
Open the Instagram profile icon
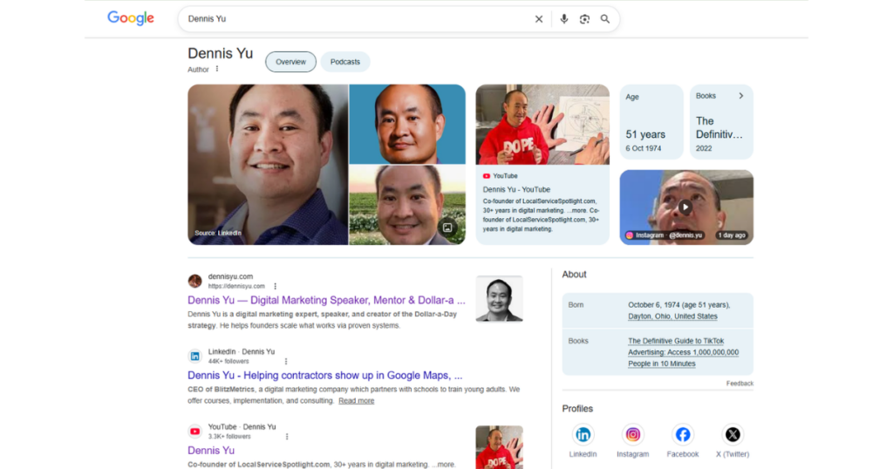coord(633,435)
